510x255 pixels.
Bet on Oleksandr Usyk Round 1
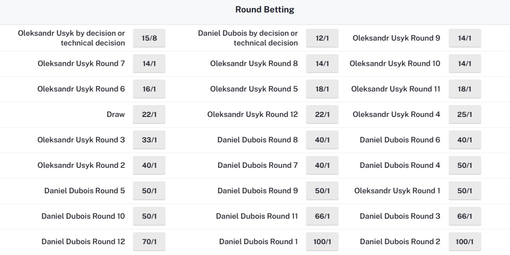(465, 191)
